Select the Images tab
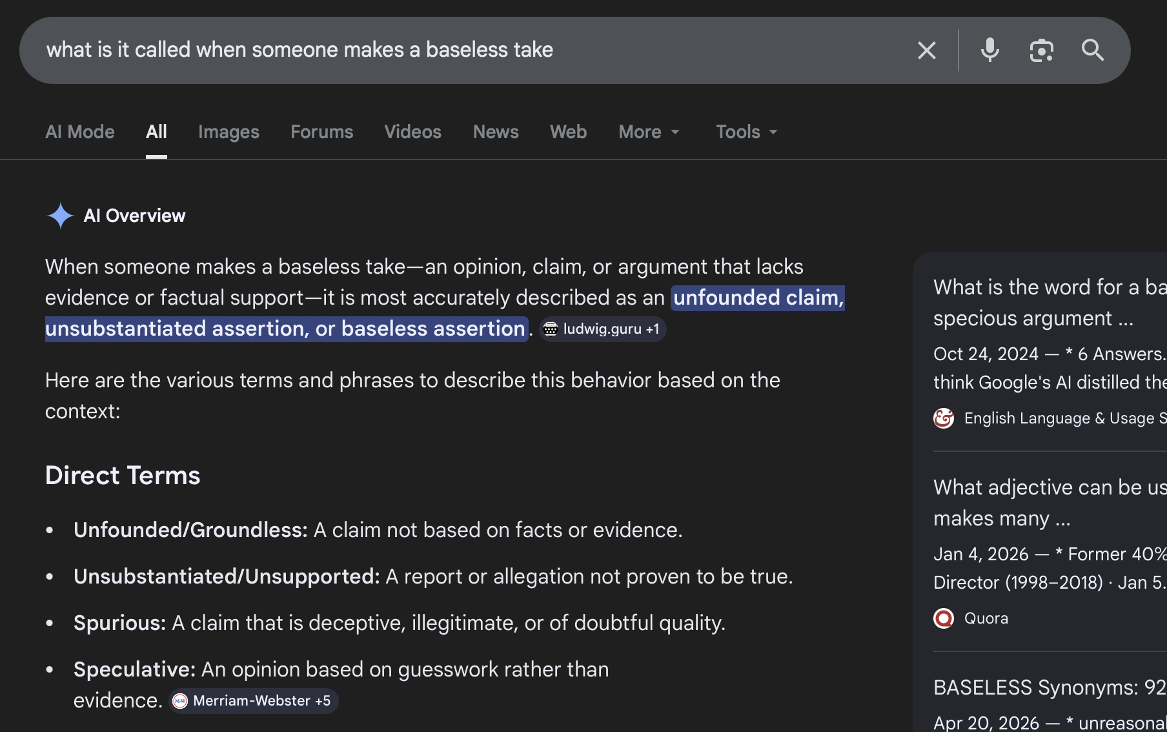 (228, 132)
